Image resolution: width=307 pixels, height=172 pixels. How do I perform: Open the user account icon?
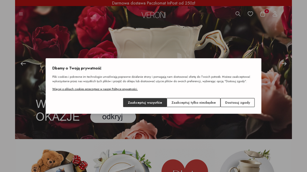[x=275, y=14]
